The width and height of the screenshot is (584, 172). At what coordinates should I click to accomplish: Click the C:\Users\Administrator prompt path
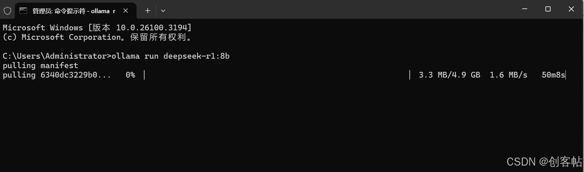point(55,56)
